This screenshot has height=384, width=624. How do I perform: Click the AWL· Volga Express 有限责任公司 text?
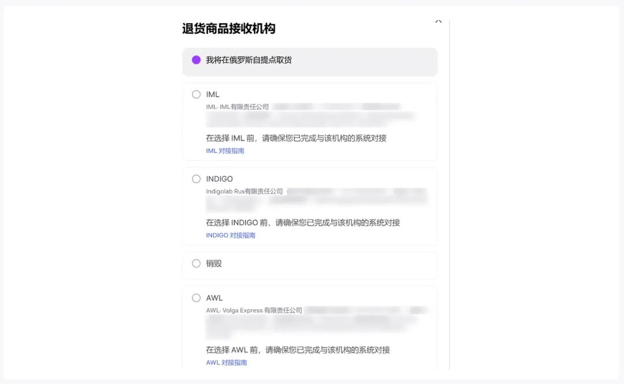pos(254,311)
